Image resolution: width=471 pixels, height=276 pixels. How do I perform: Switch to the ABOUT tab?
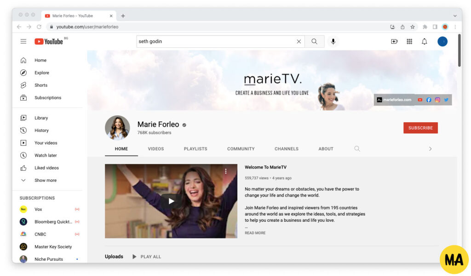click(326, 149)
